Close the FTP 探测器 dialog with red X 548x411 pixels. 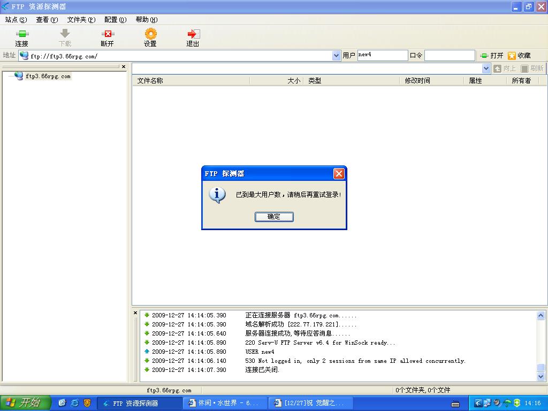point(339,173)
